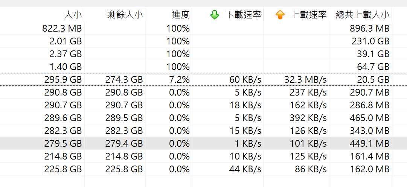This screenshot has height=187, width=407.
Task: Select the 289.6 GB torrent row
Action: point(203,118)
